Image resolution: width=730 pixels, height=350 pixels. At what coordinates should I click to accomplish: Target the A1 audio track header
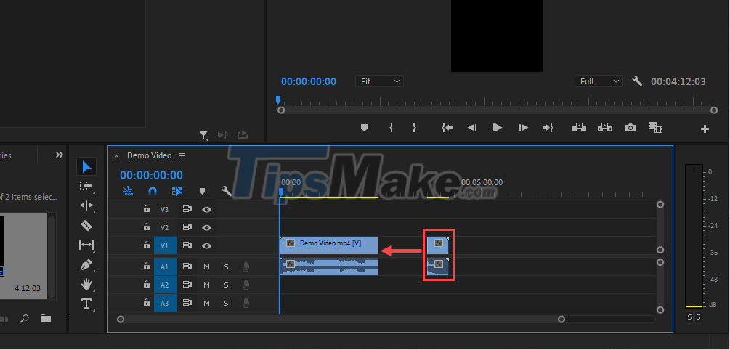pos(166,266)
